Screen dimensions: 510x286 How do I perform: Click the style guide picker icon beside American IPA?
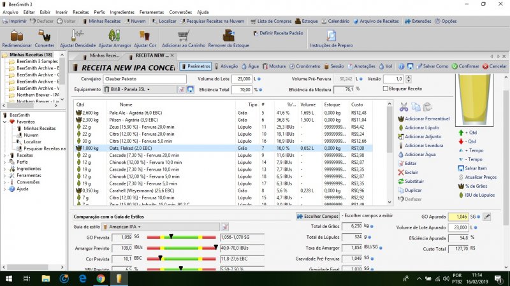(x=225, y=227)
